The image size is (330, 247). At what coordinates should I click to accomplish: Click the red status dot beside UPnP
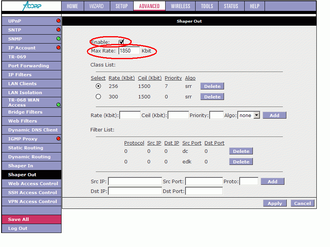[x=58, y=21]
